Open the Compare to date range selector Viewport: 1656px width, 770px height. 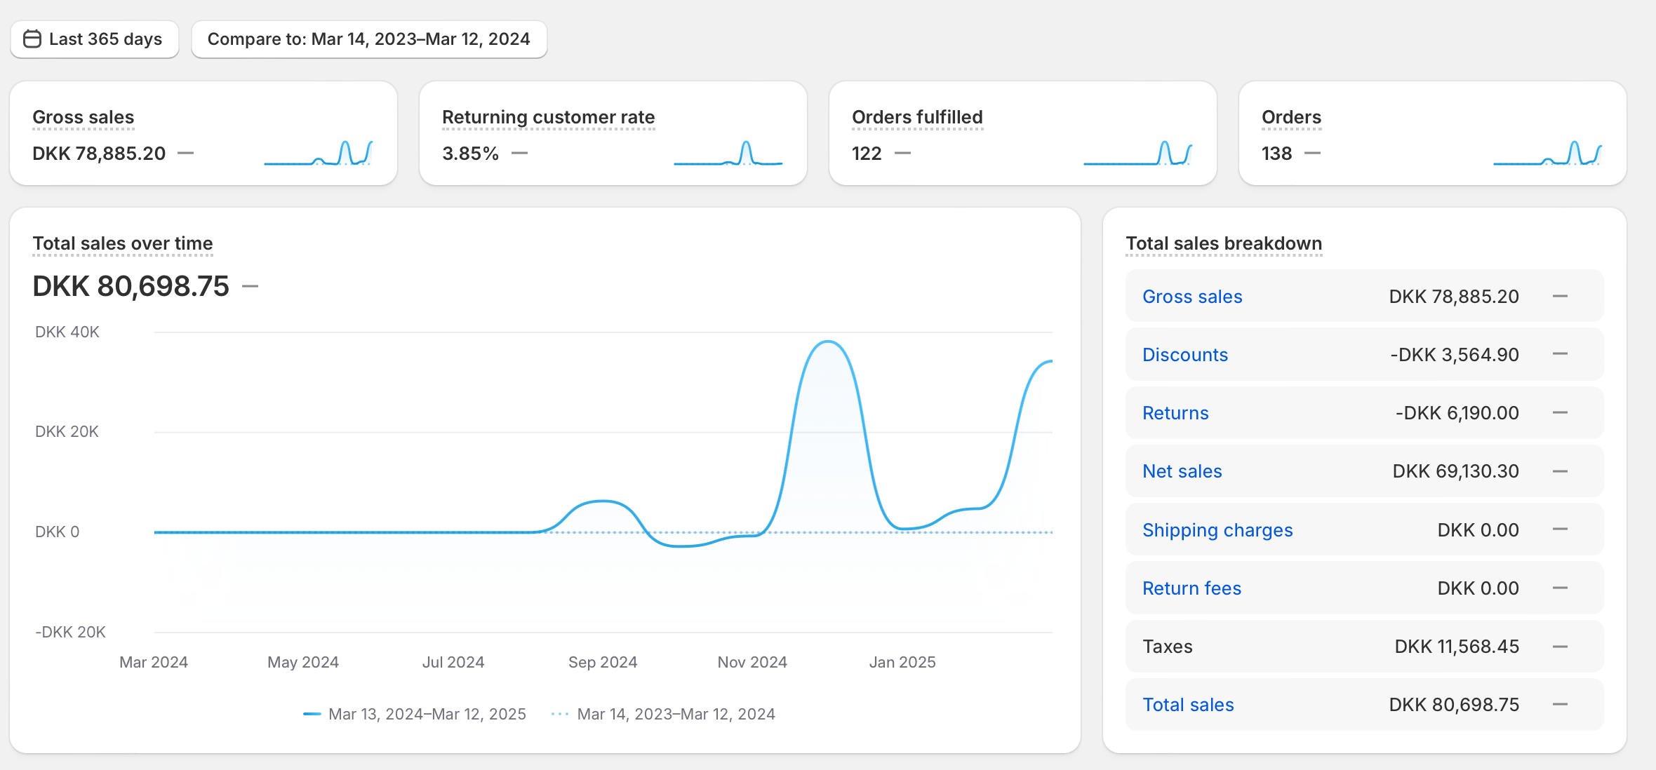[368, 39]
